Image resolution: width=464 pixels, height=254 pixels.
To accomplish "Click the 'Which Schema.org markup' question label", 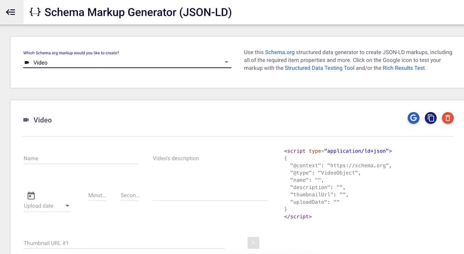I will point(71,53).
